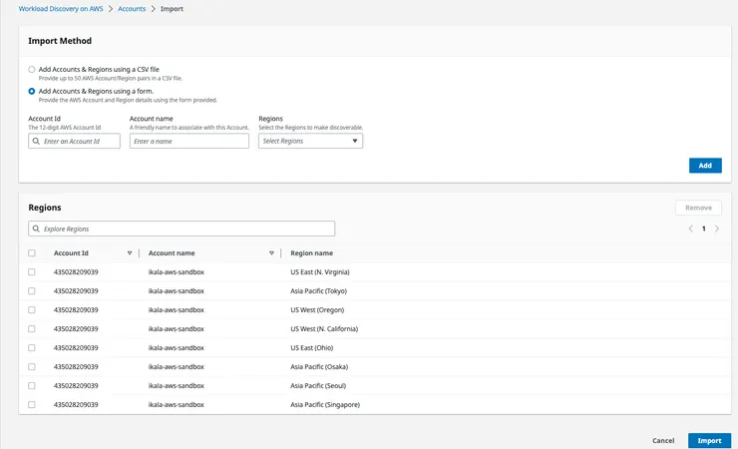
Task: Select CSV file import radio option
Action: pos(32,69)
